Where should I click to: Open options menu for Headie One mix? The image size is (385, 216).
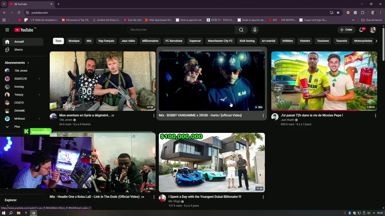(154, 197)
